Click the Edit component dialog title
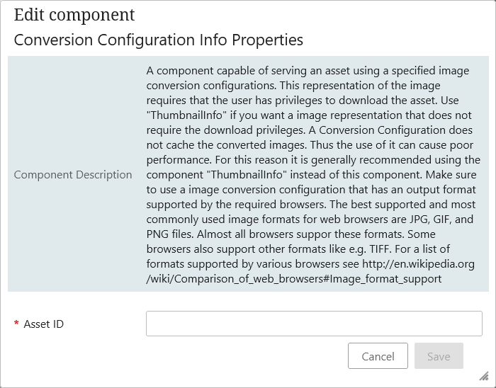Screen dimensions: 496x388 point(74,15)
